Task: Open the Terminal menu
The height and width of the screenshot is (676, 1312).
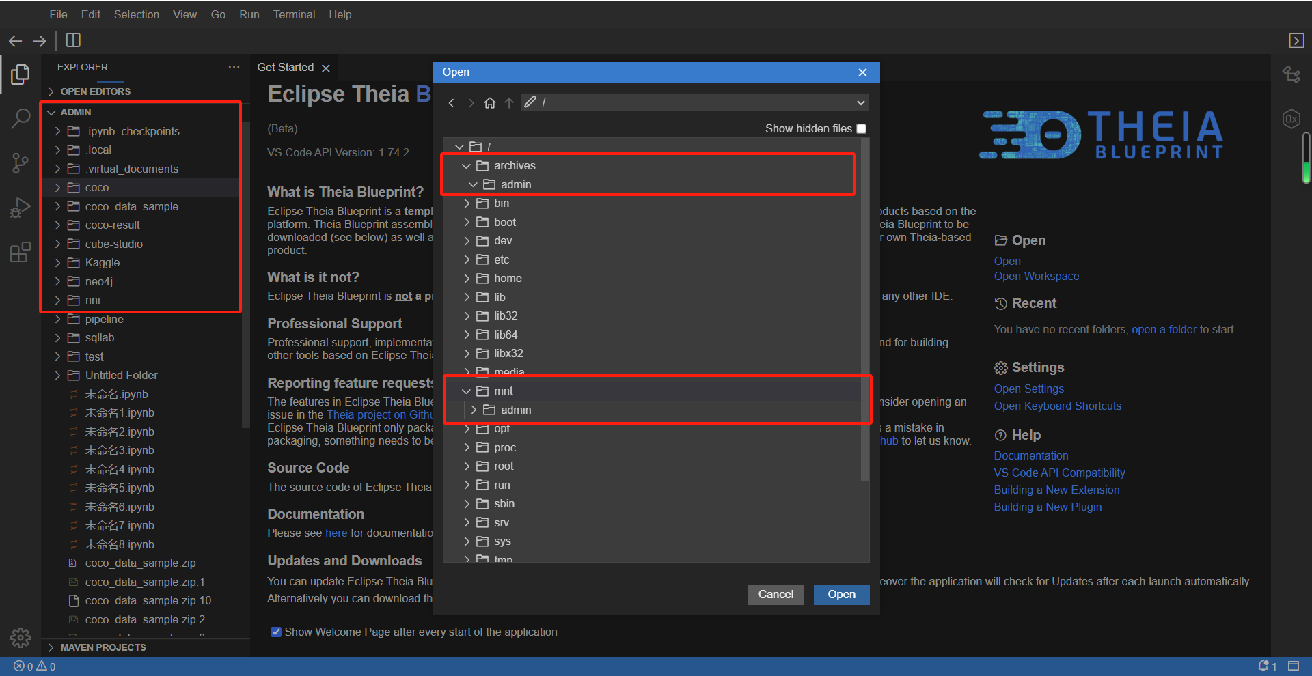Action: (x=294, y=14)
